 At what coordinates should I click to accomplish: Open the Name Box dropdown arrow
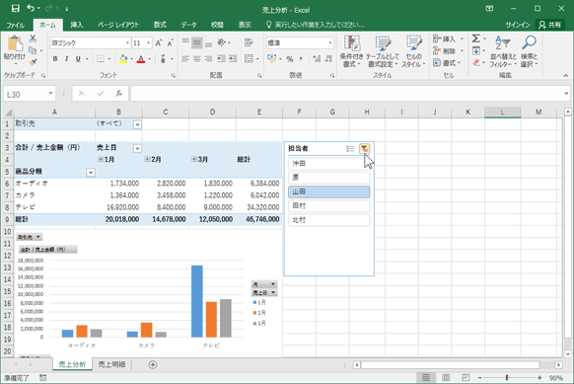click(50, 94)
